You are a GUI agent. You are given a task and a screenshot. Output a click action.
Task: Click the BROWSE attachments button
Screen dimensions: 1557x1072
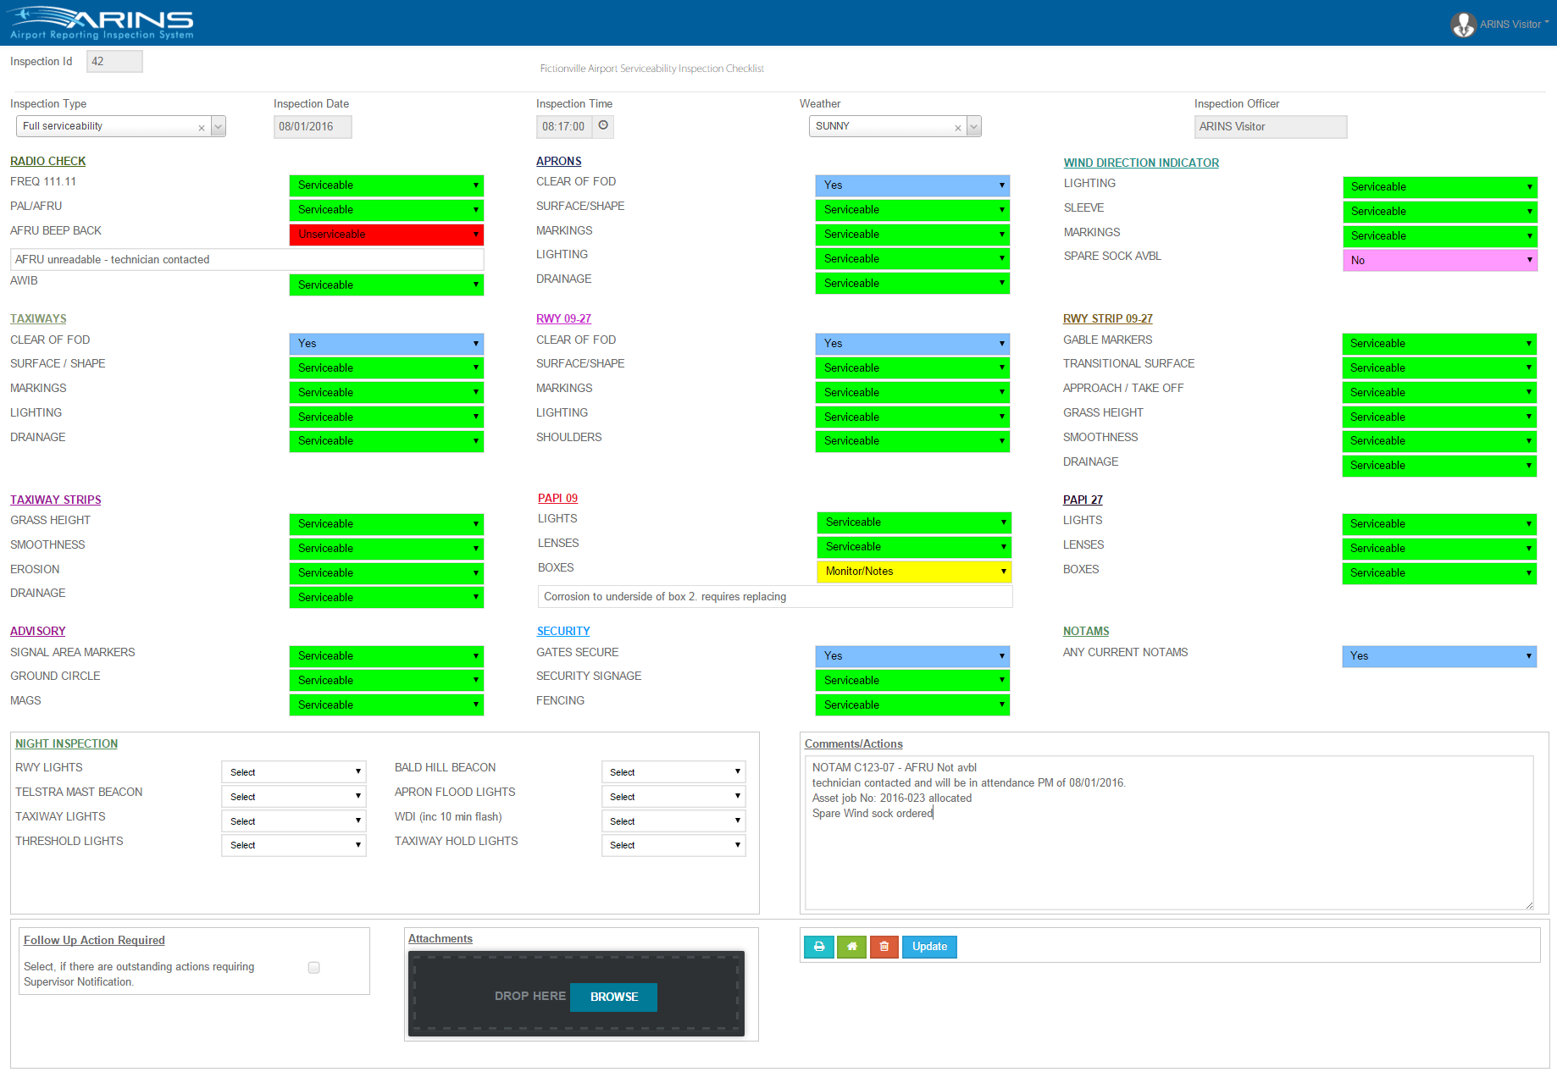(x=613, y=997)
